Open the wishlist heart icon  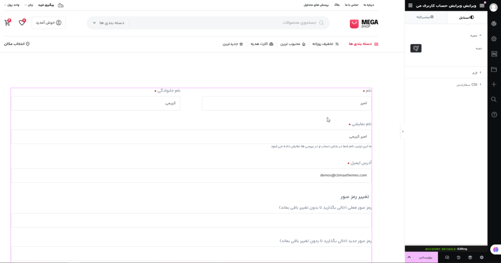(22, 23)
